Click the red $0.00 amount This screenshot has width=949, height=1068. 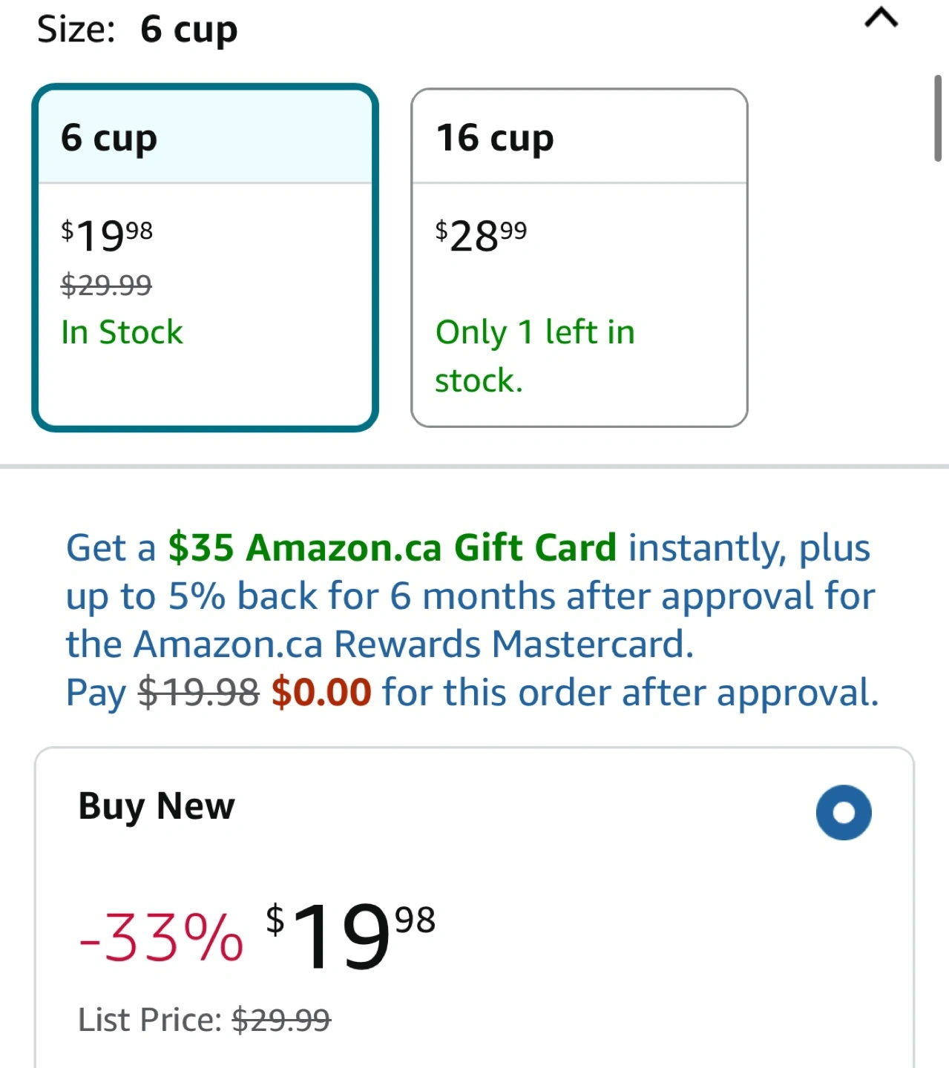pyautogui.click(x=321, y=693)
